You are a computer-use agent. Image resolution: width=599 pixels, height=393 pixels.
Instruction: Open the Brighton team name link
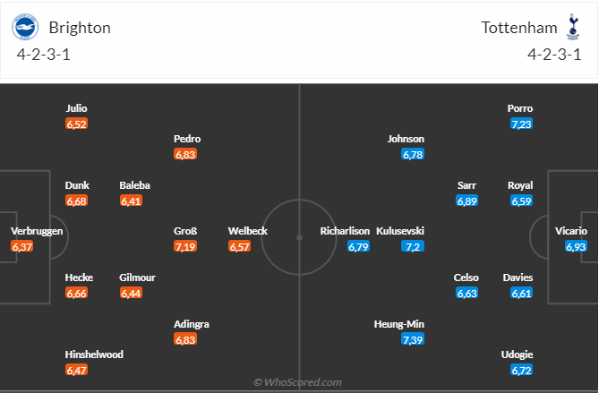pyautogui.click(x=80, y=28)
